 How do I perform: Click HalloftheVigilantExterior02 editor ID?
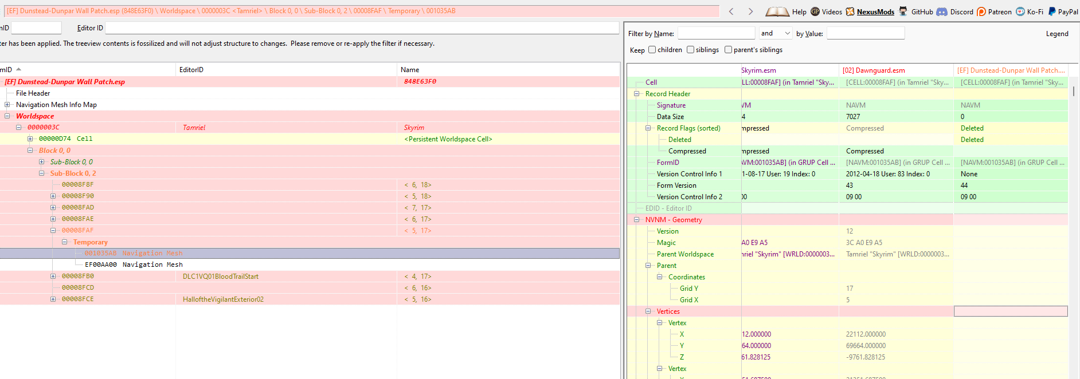223,299
